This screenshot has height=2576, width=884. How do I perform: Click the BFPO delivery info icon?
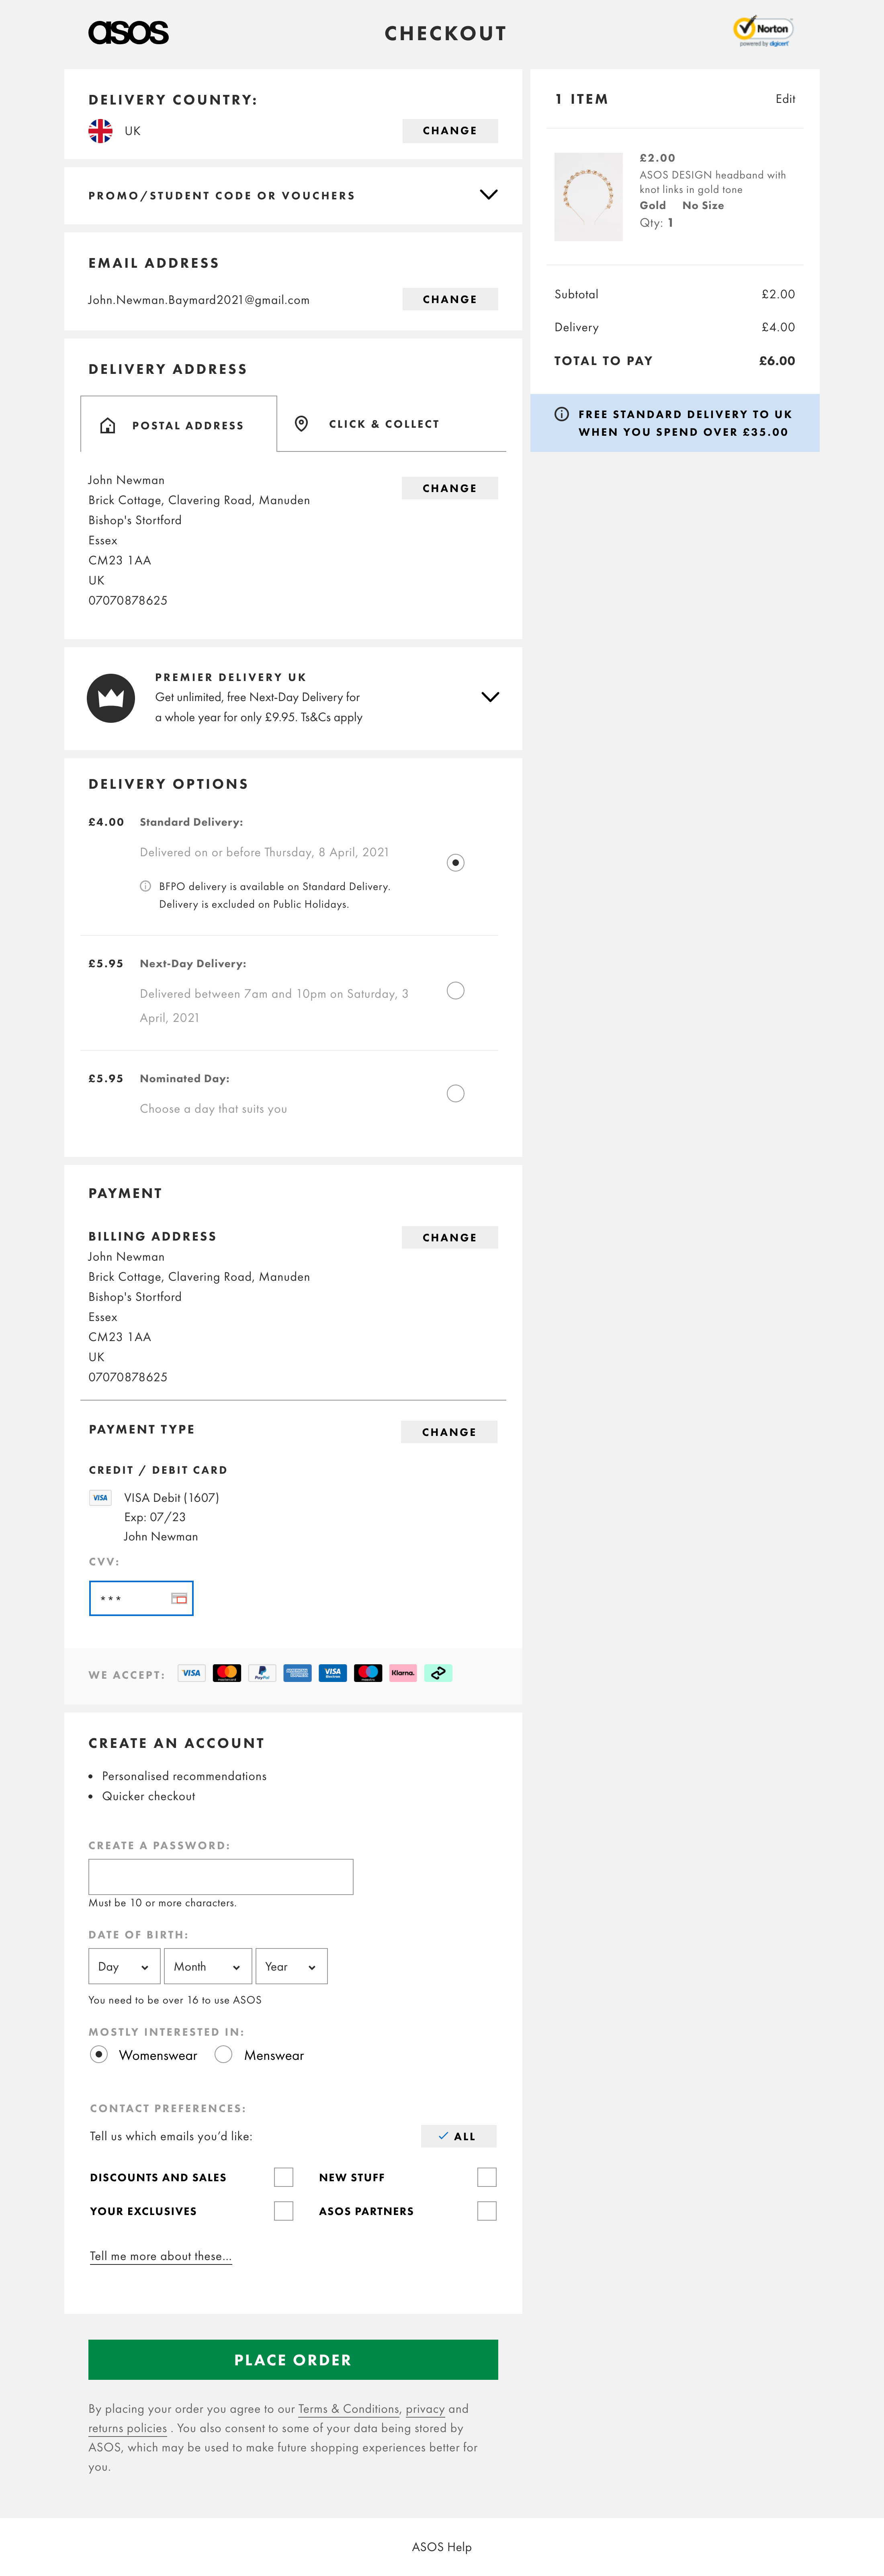[145, 886]
